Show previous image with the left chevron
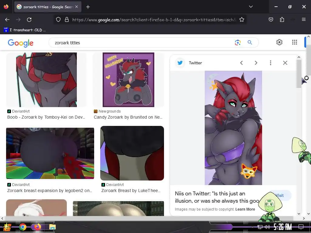This screenshot has width=311, height=233. [241, 63]
